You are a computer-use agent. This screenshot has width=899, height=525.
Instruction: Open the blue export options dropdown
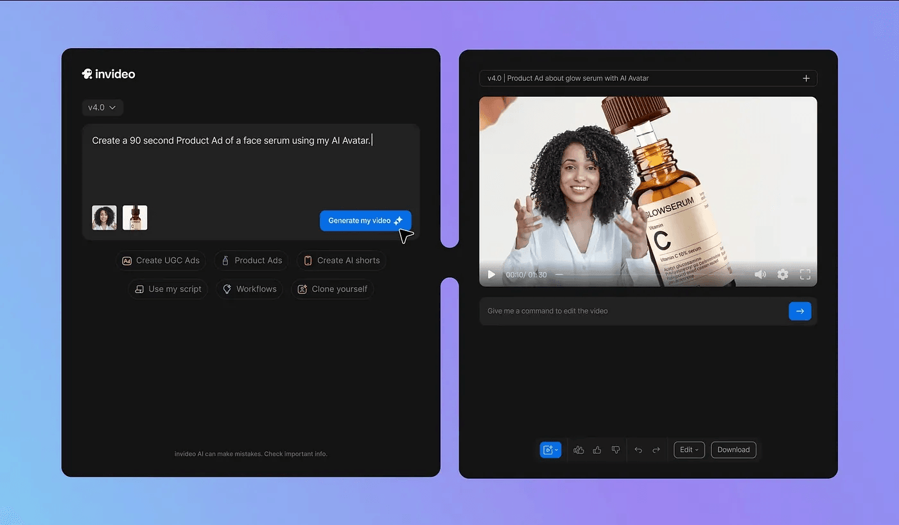point(550,449)
